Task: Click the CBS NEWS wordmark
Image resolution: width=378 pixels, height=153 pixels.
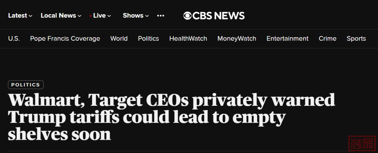Action: [x=218, y=16]
